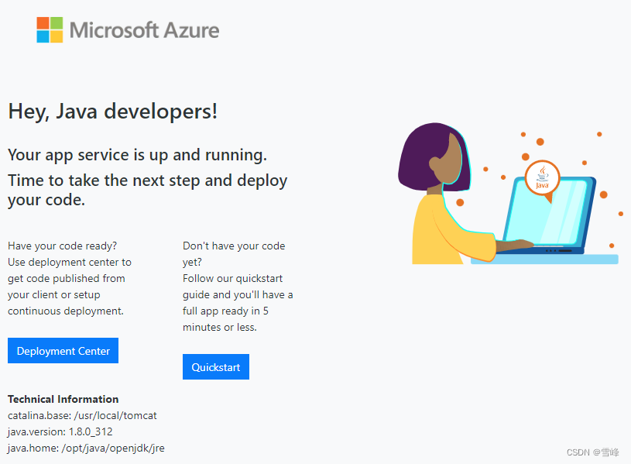Click the Microsoft four-square logo icon
Viewport: 631px width, 464px height.
50,29
